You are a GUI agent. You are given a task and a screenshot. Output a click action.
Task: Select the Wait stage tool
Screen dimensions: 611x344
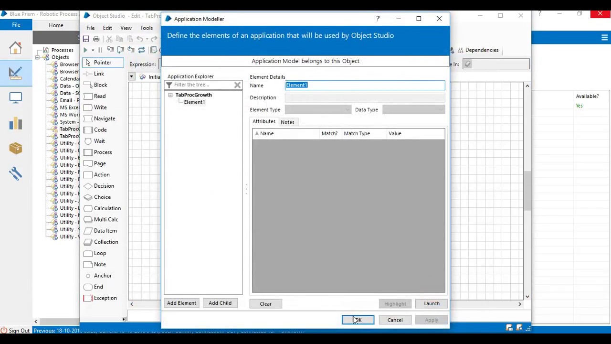tap(99, 141)
